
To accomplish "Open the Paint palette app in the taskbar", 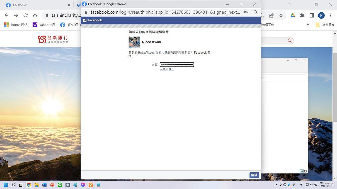I will [75, 185].
